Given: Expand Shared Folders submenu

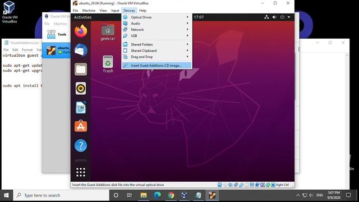Looking at the screenshot, I should pyautogui.click(x=157, y=44).
